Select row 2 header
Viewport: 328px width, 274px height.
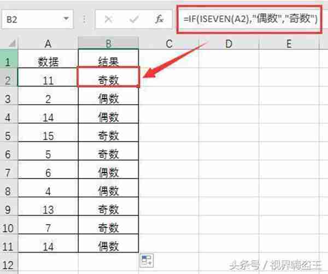(x=9, y=77)
